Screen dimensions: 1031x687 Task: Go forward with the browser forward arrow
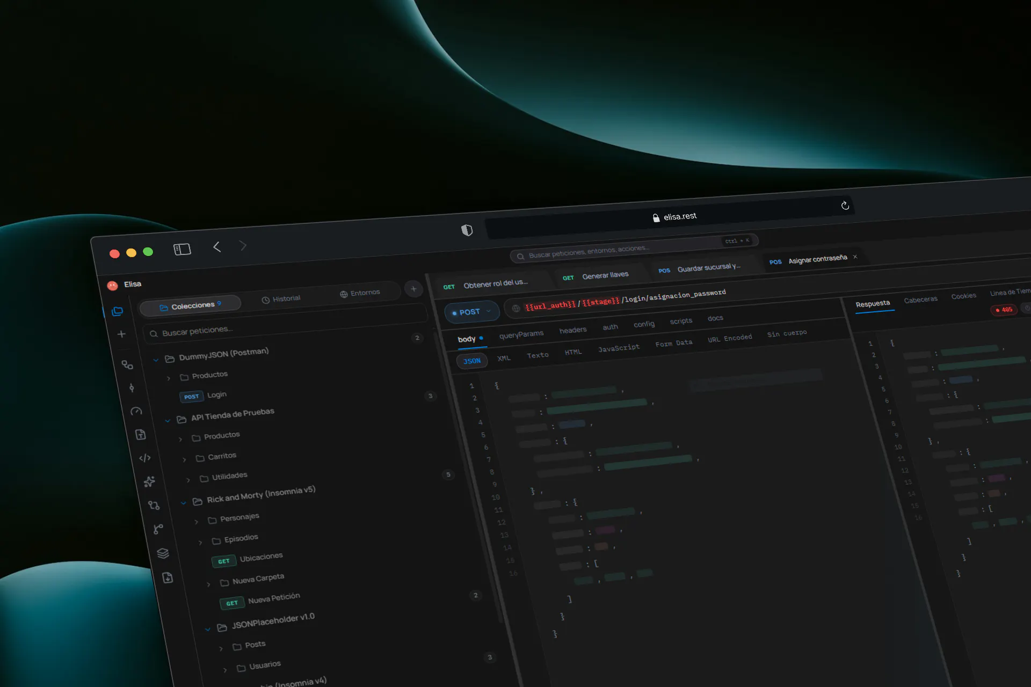tap(243, 246)
